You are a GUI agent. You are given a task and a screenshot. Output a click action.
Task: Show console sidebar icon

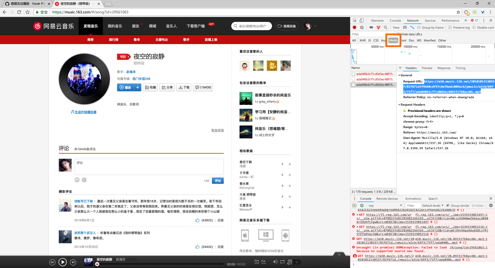pos(354,205)
